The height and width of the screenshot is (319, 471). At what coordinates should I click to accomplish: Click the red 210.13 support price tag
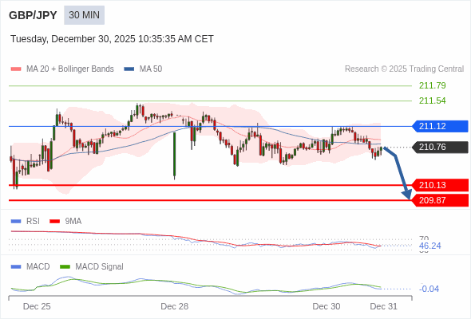click(440, 185)
